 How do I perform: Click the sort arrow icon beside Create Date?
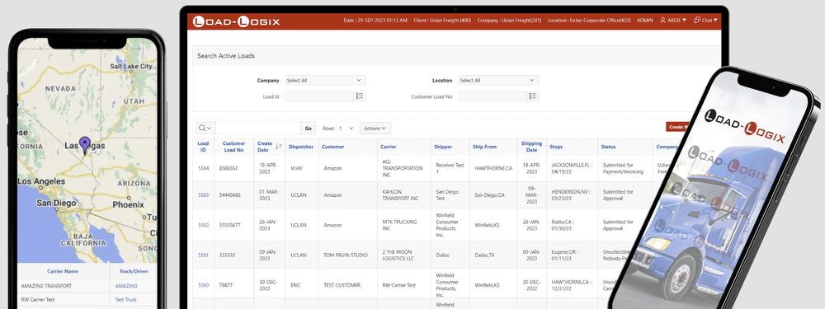tap(279, 147)
